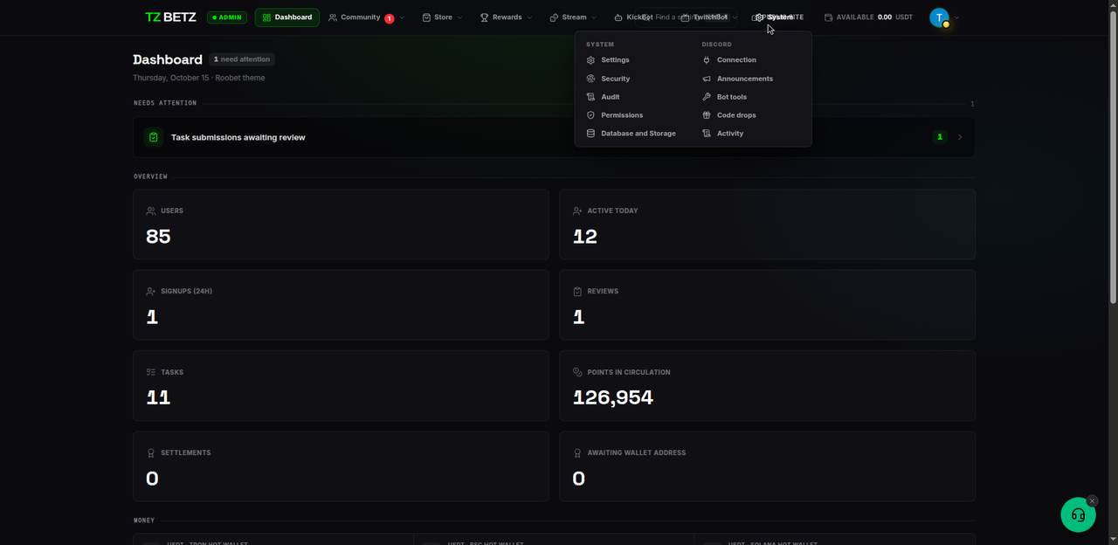The image size is (1118, 545).
Task: Click the Audit log icon
Action: click(590, 97)
